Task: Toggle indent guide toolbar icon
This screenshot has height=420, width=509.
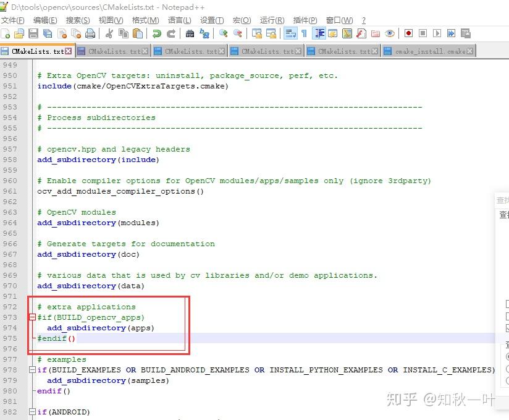Action: coord(319,33)
